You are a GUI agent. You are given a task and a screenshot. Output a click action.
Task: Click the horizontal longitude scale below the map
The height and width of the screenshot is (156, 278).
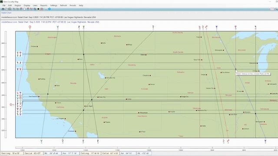(x=146, y=147)
